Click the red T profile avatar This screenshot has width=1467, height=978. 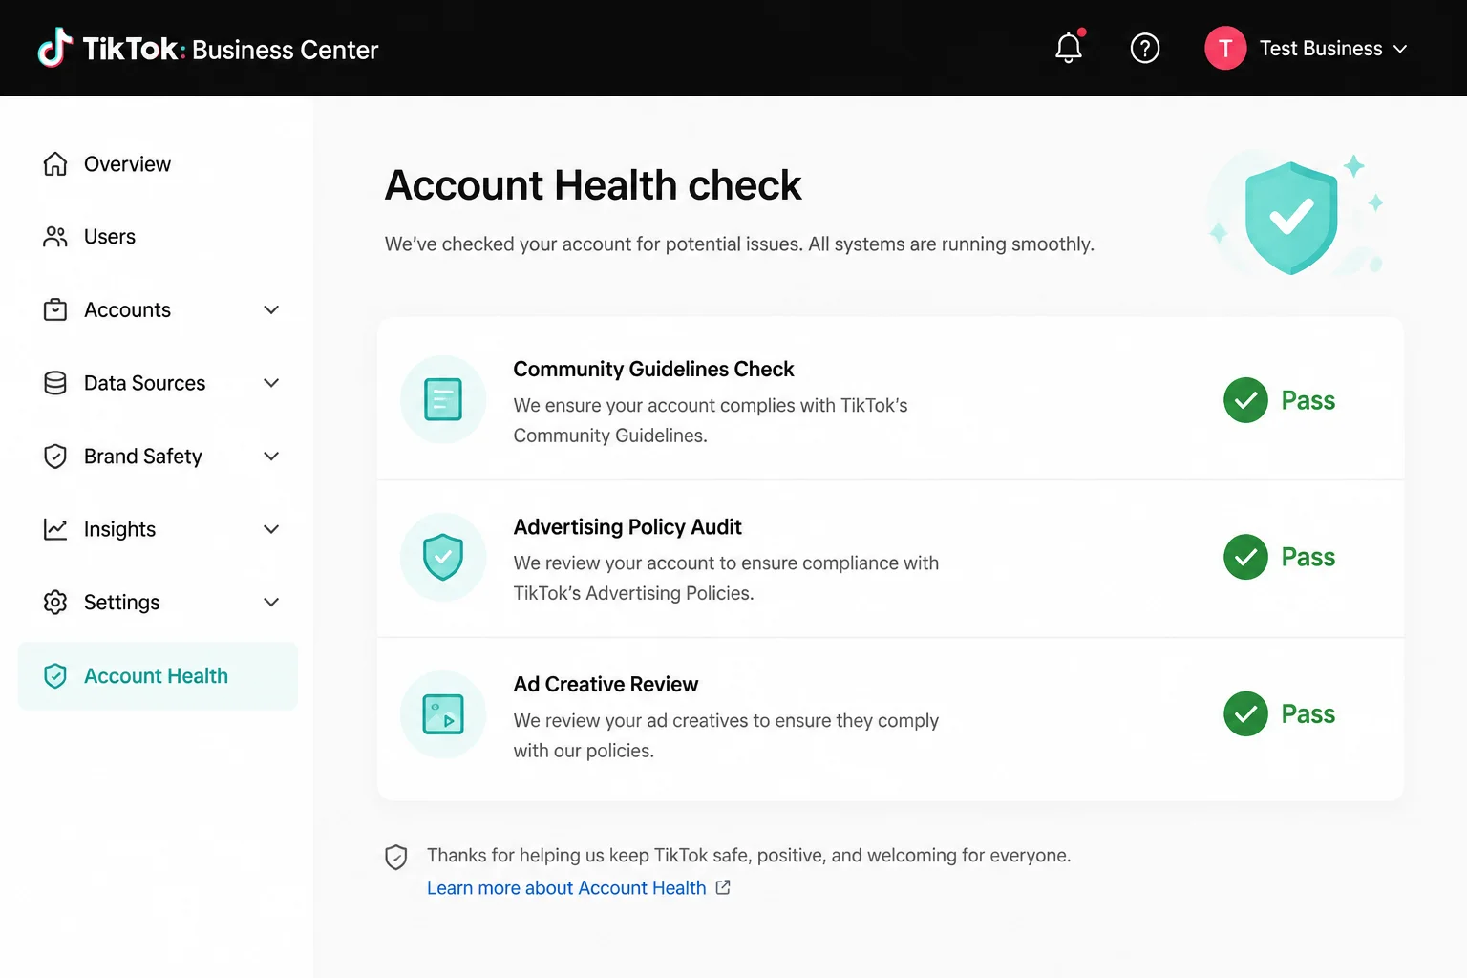point(1225,48)
